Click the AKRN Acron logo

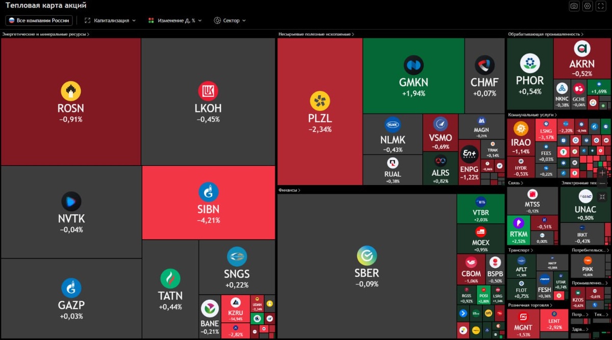(x=582, y=48)
